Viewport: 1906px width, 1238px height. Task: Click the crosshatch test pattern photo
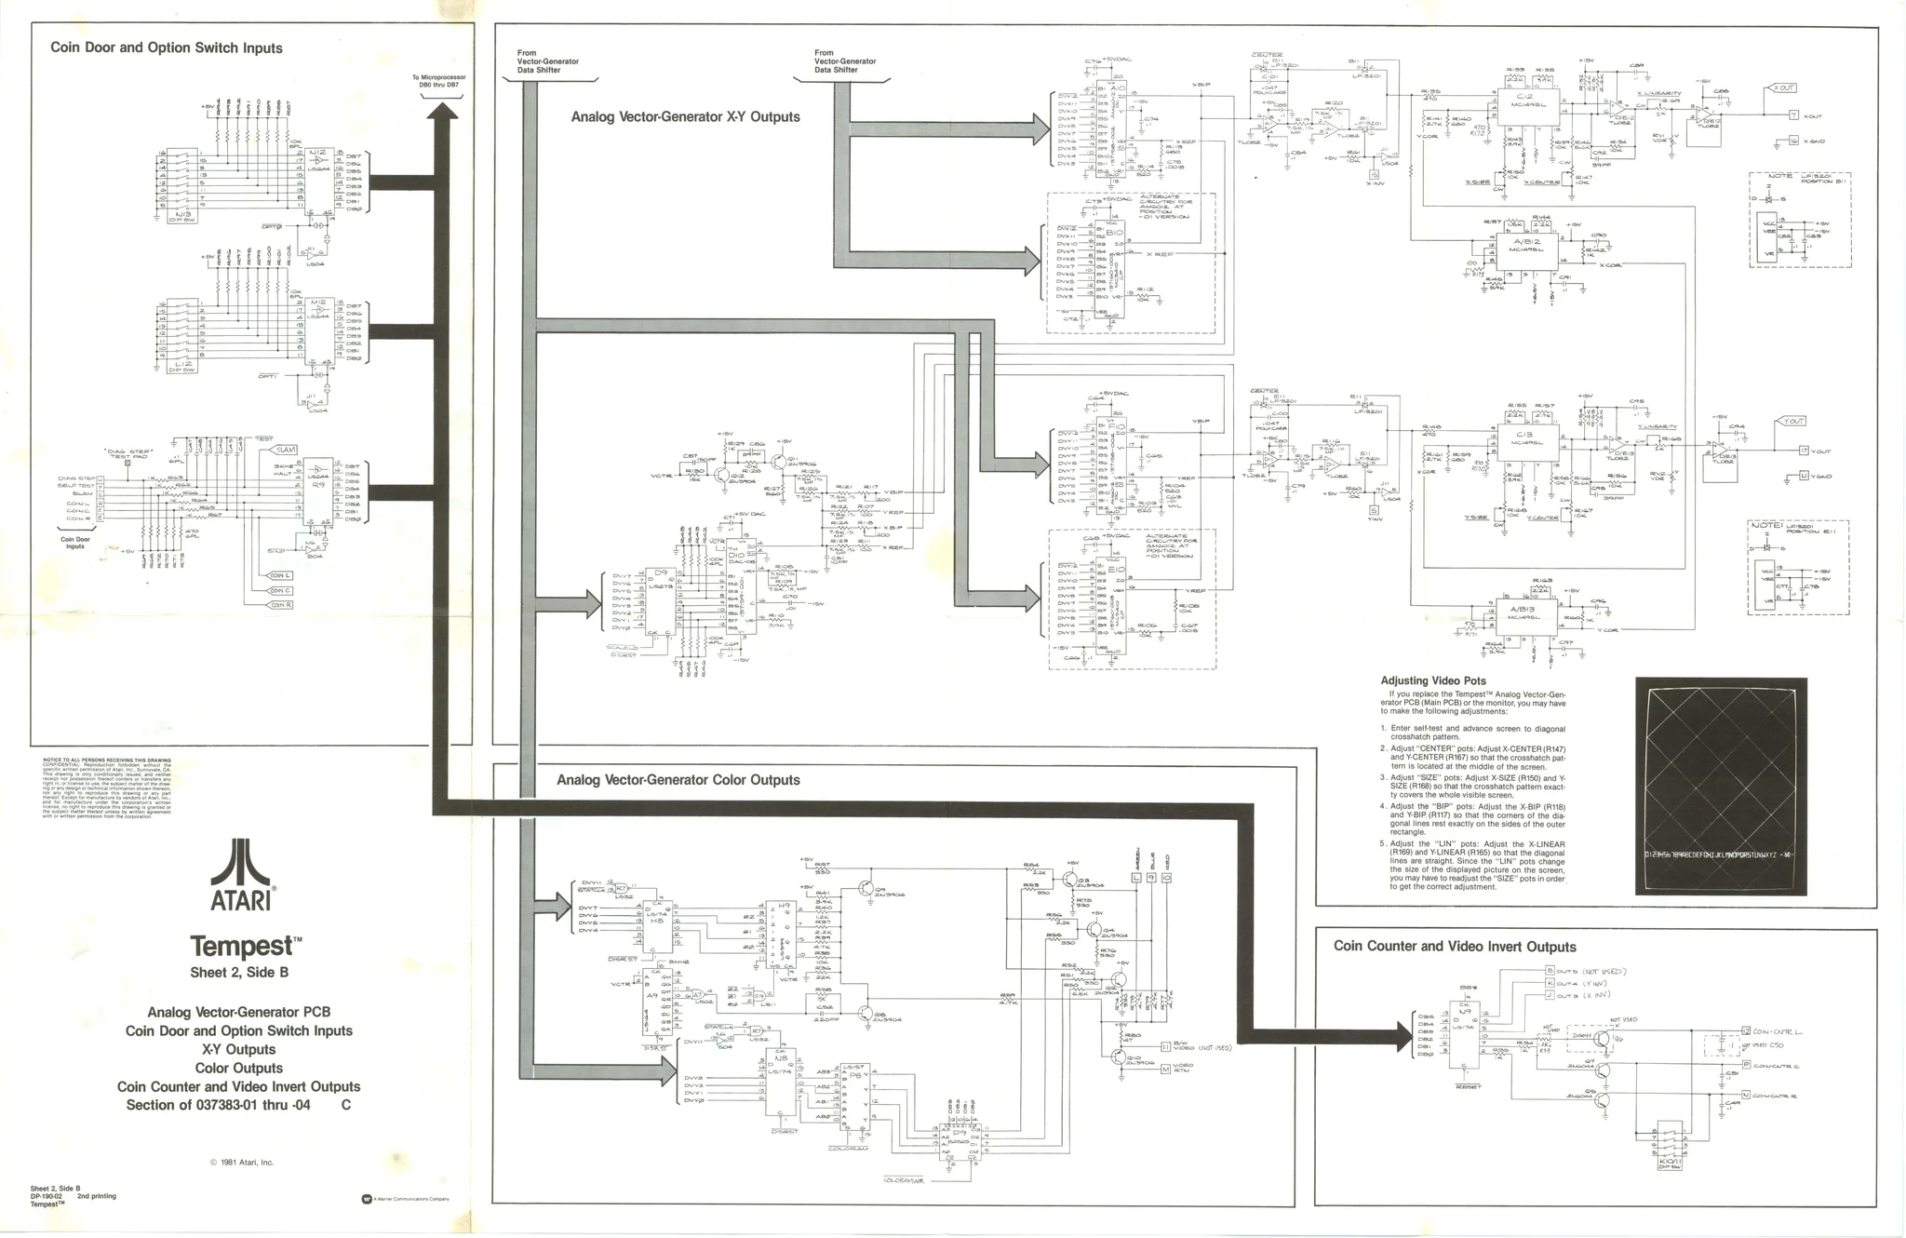[1721, 787]
